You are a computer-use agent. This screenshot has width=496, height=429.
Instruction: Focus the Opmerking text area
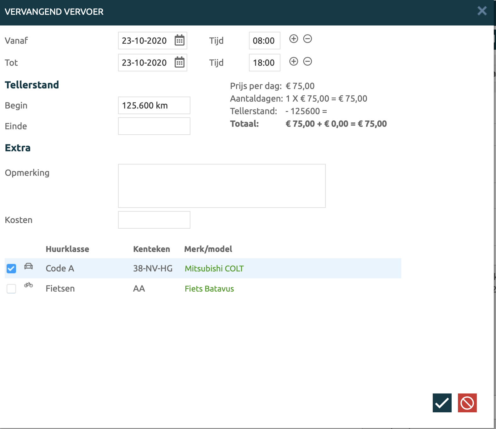click(222, 186)
